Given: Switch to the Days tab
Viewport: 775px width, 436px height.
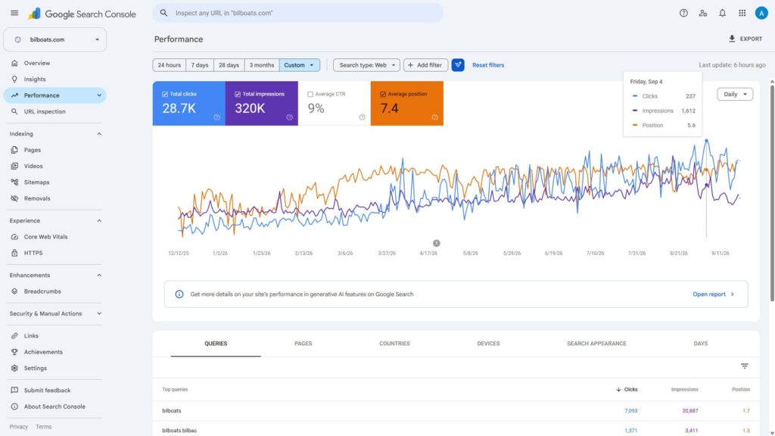Looking at the screenshot, I should click(700, 344).
